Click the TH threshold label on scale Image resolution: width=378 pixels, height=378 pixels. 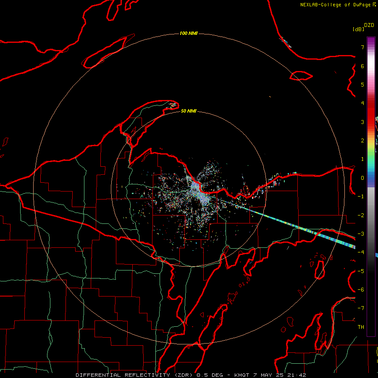361,327
